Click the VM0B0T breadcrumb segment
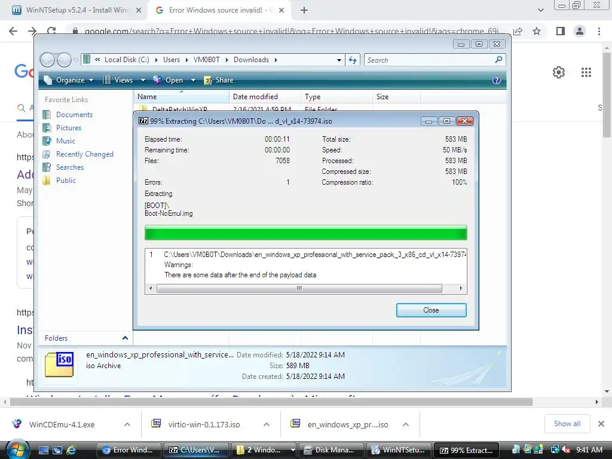This screenshot has width=612, height=459. pos(206,60)
